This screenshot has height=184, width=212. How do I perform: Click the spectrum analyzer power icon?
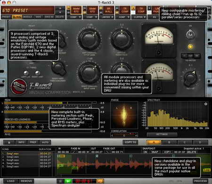click(x=205, y=104)
